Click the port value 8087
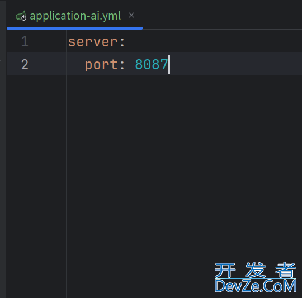The image size is (302, 298). [152, 64]
